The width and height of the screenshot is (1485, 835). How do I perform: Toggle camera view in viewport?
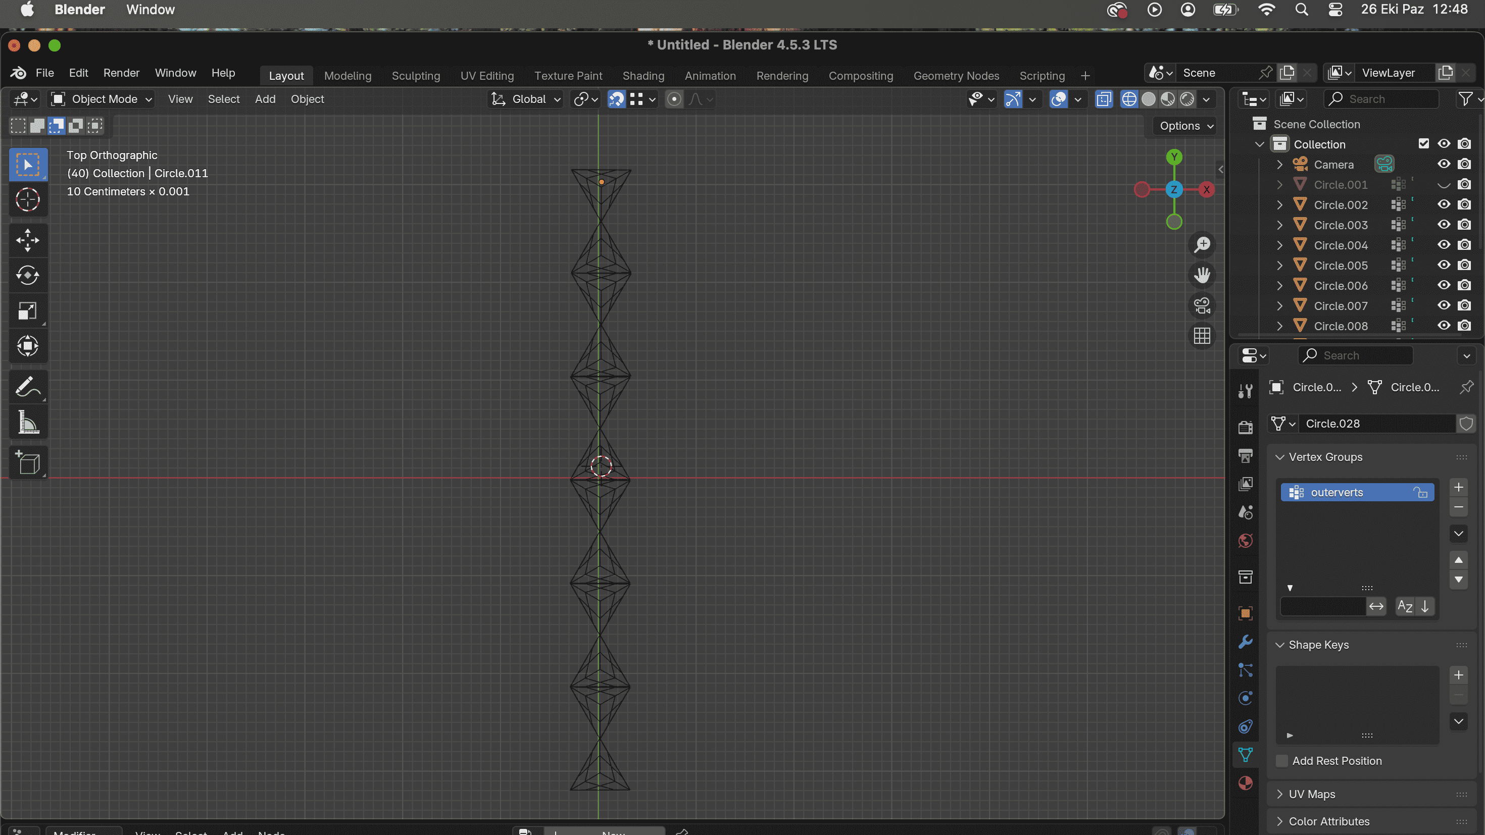(1202, 305)
